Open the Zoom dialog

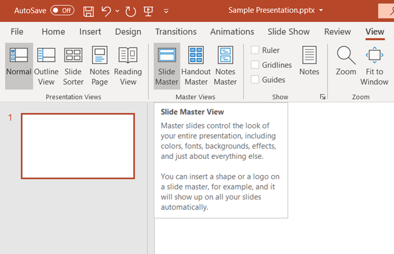[346, 61]
